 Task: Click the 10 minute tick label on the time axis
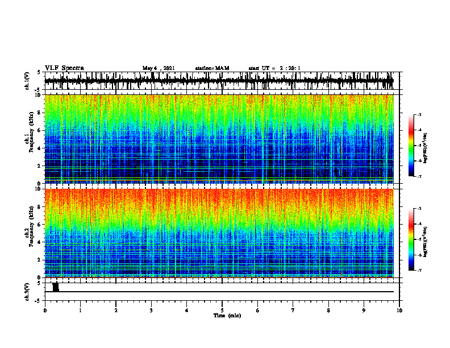tap(399, 310)
